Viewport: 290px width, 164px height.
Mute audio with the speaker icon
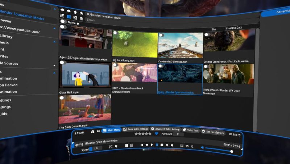(203, 147)
